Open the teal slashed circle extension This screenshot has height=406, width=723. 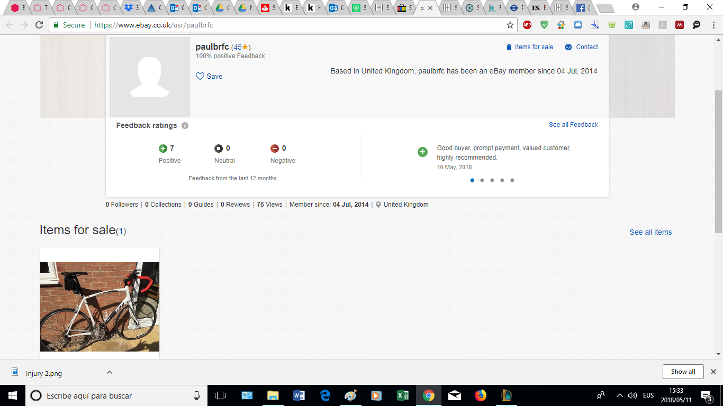coord(629,25)
